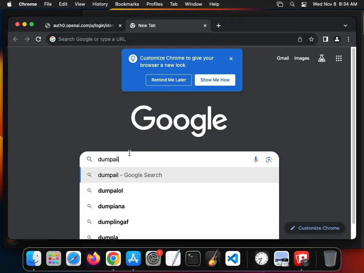Select the New Tab tab
This screenshot has height=273, width=364.
click(x=168, y=26)
